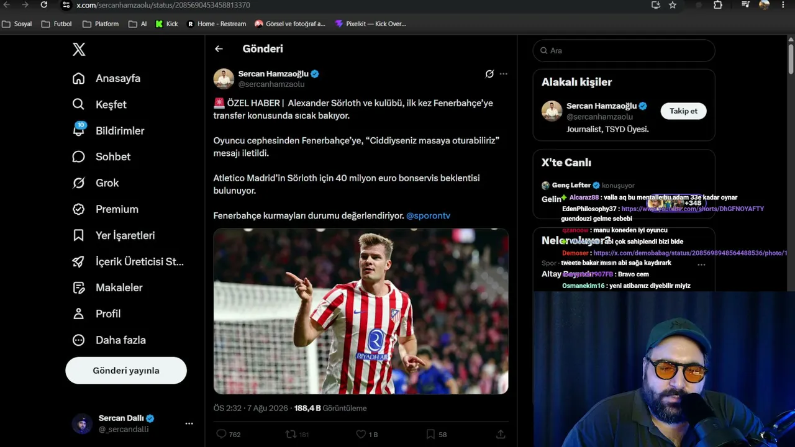Go to Anasayfa in the sidebar

[106, 78]
